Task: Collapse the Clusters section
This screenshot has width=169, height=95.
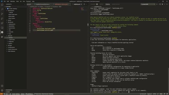Action: (x=8, y=7)
